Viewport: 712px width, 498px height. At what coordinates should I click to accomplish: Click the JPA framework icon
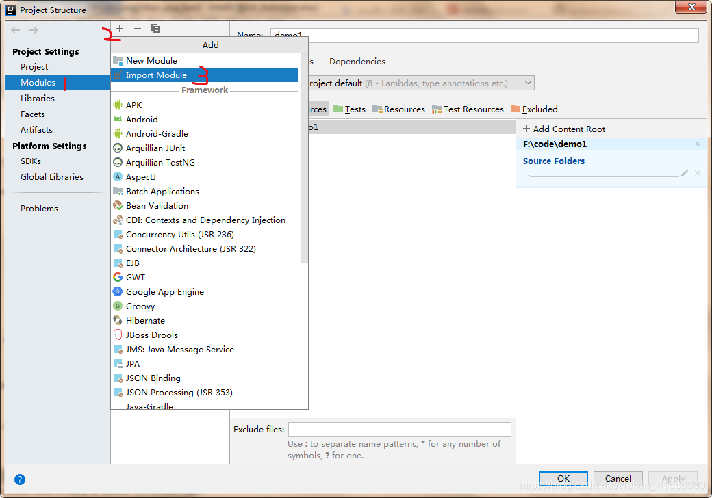[x=118, y=364]
